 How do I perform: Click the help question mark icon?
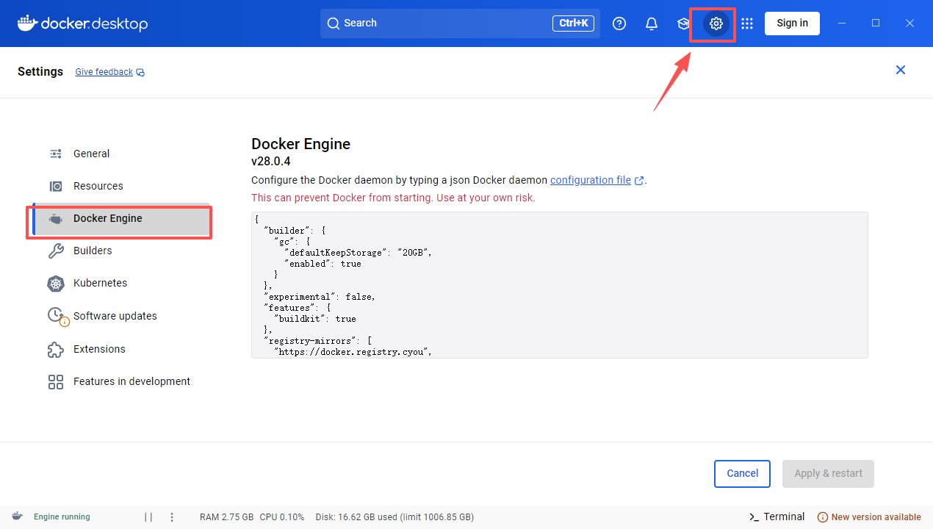click(619, 24)
